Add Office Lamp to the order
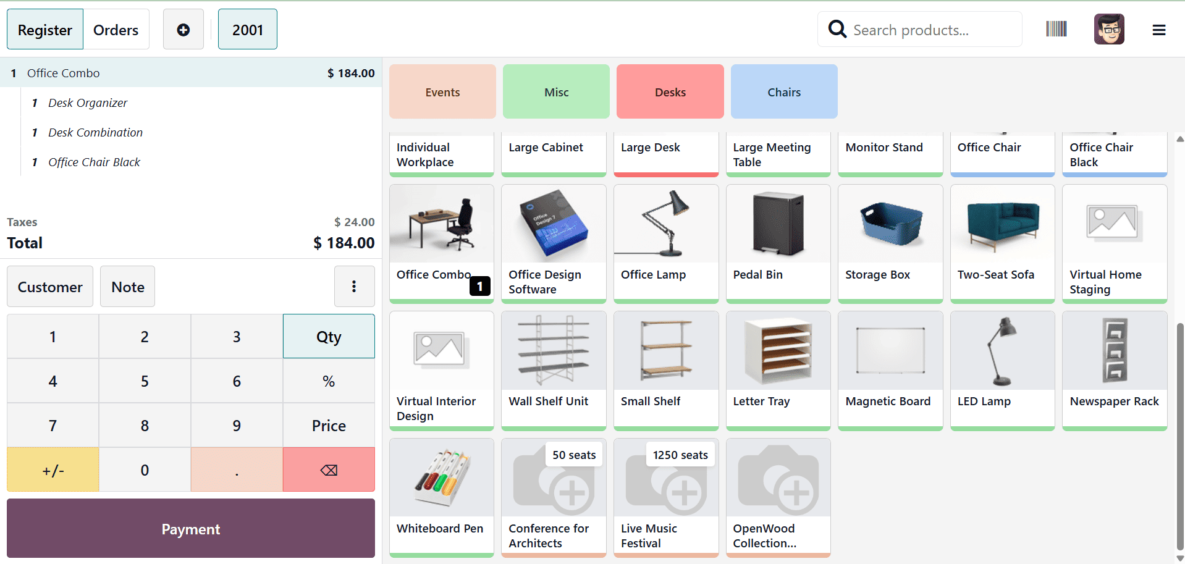Image resolution: width=1185 pixels, height=564 pixels. tap(666, 243)
